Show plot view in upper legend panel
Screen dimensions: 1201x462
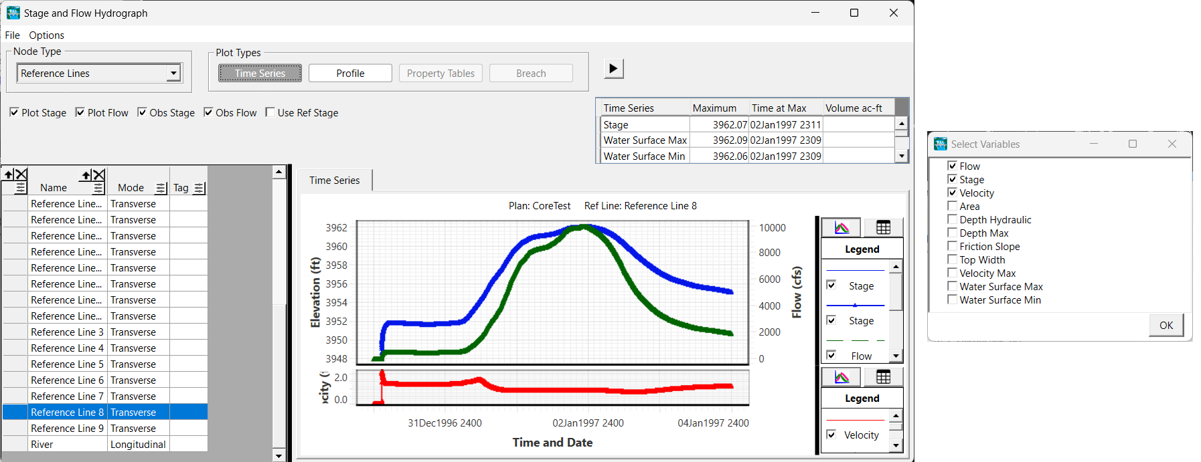(x=841, y=228)
